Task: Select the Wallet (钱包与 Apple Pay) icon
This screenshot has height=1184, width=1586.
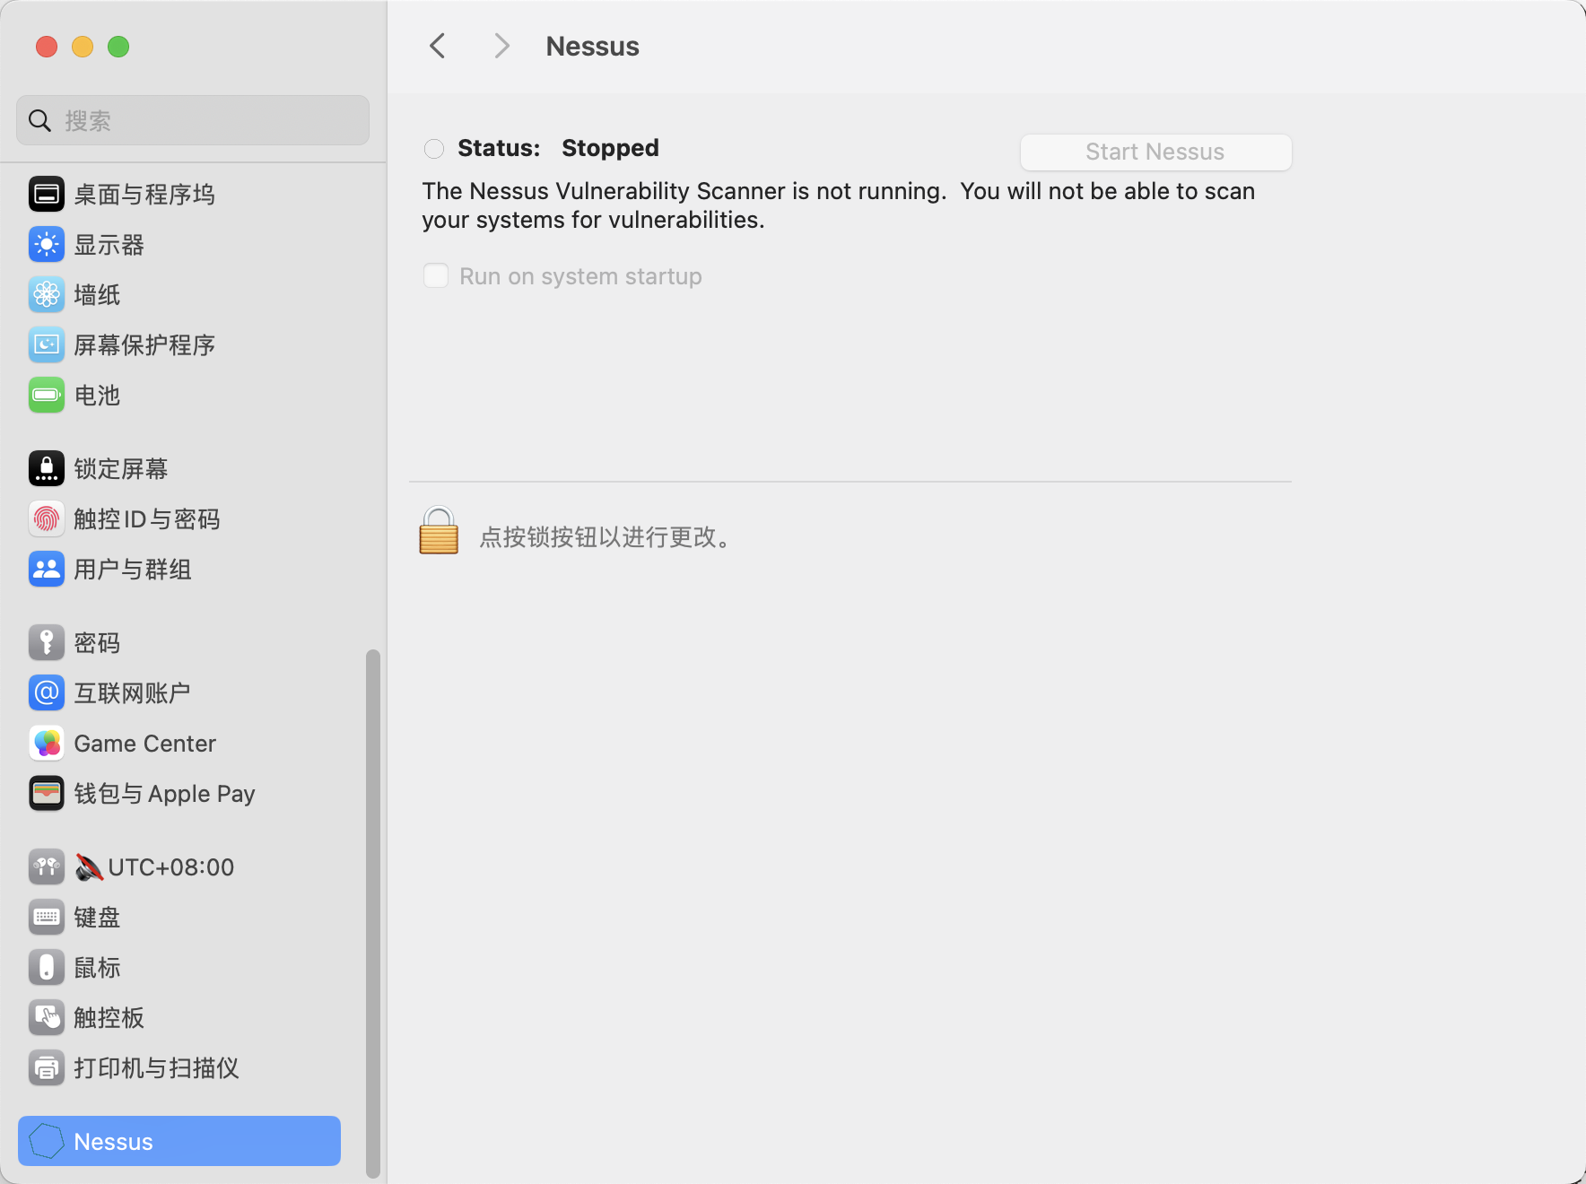Action: [47, 794]
